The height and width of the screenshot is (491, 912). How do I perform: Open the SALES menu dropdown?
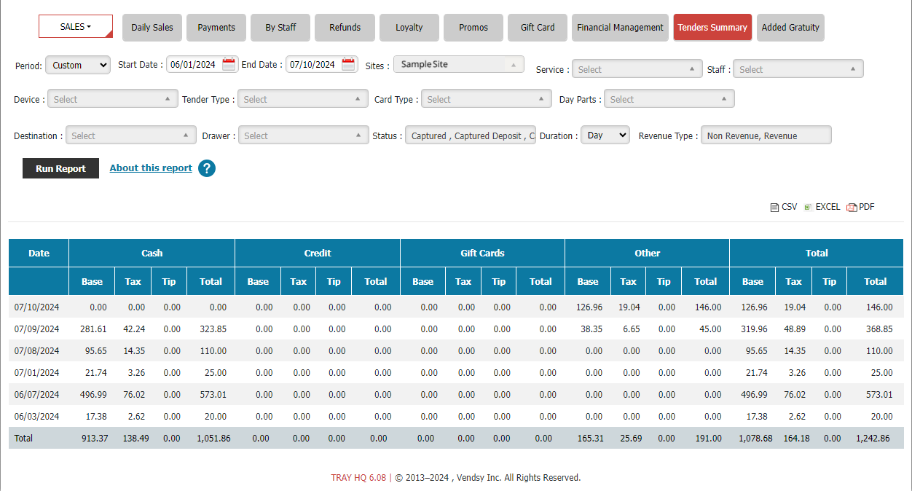click(x=76, y=27)
